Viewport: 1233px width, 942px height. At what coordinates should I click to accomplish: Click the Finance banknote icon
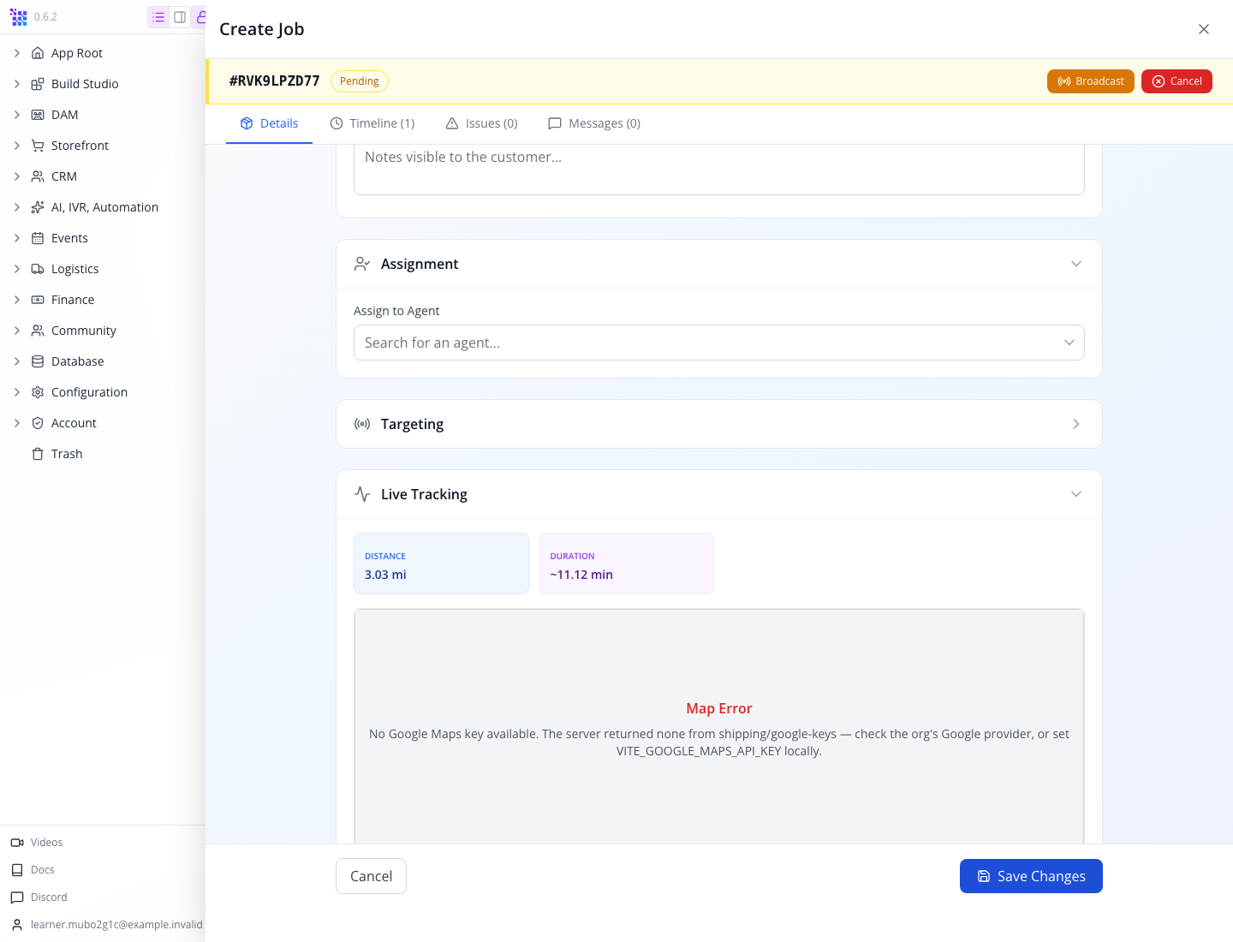tap(38, 300)
